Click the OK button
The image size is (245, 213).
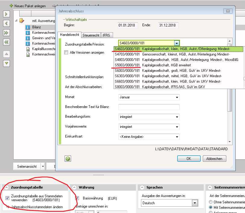[x=189, y=159]
